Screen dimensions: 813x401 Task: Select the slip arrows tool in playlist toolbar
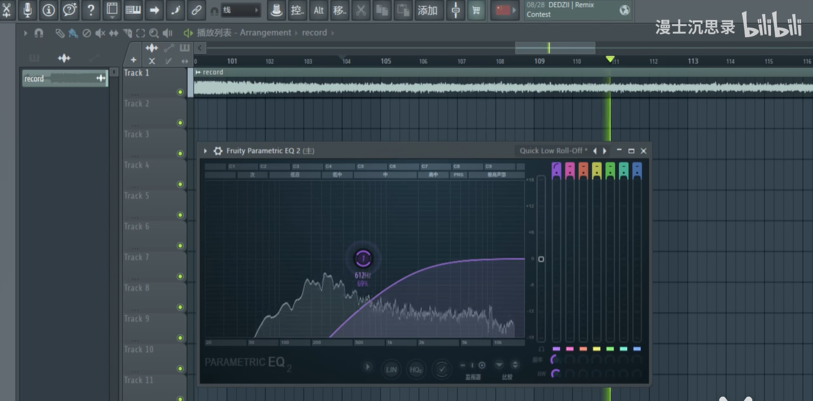pyautogui.click(x=113, y=33)
